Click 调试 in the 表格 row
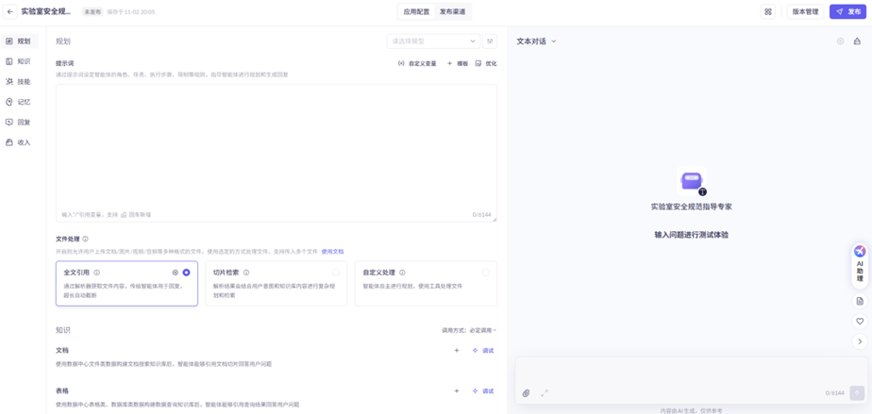This screenshot has width=872, height=414. click(x=483, y=391)
